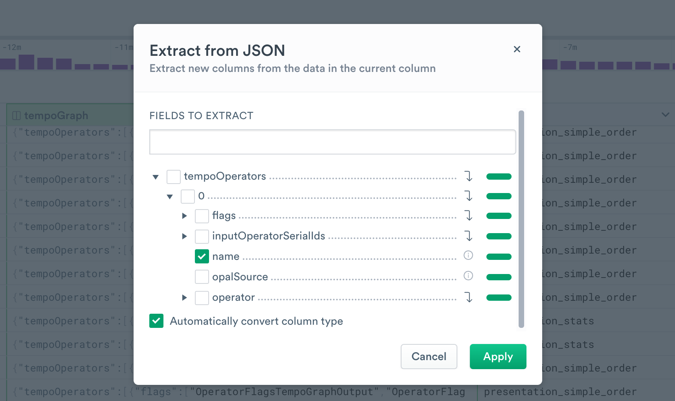Expand the operator tree node
Viewport: 675px width, 401px height.
(x=184, y=298)
